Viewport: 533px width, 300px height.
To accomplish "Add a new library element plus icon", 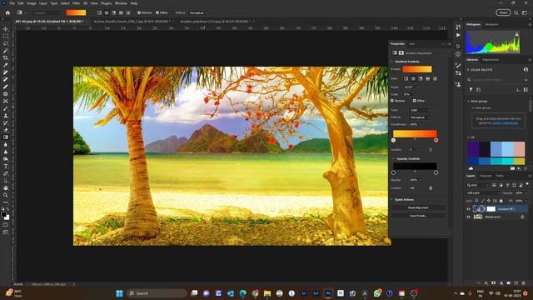I will tap(519, 168).
